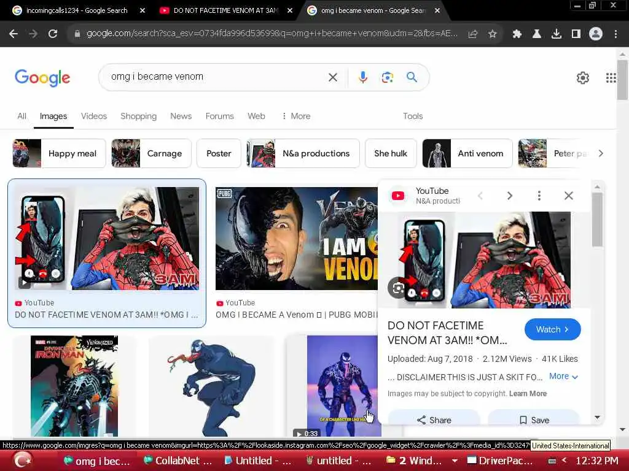This screenshot has width=629, height=471.
Task: Open Google quick settings gear
Action: pos(582,78)
